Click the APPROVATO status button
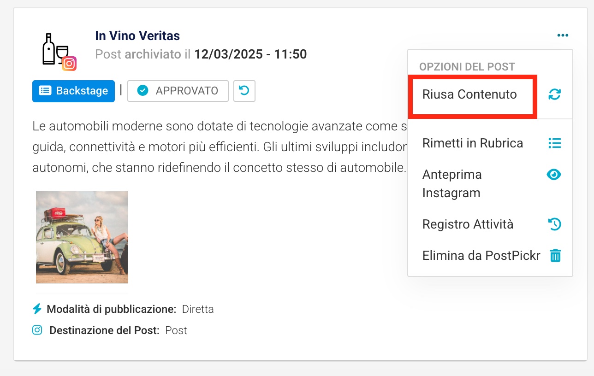The width and height of the screenshot is (594, 376). coord(178,91)
